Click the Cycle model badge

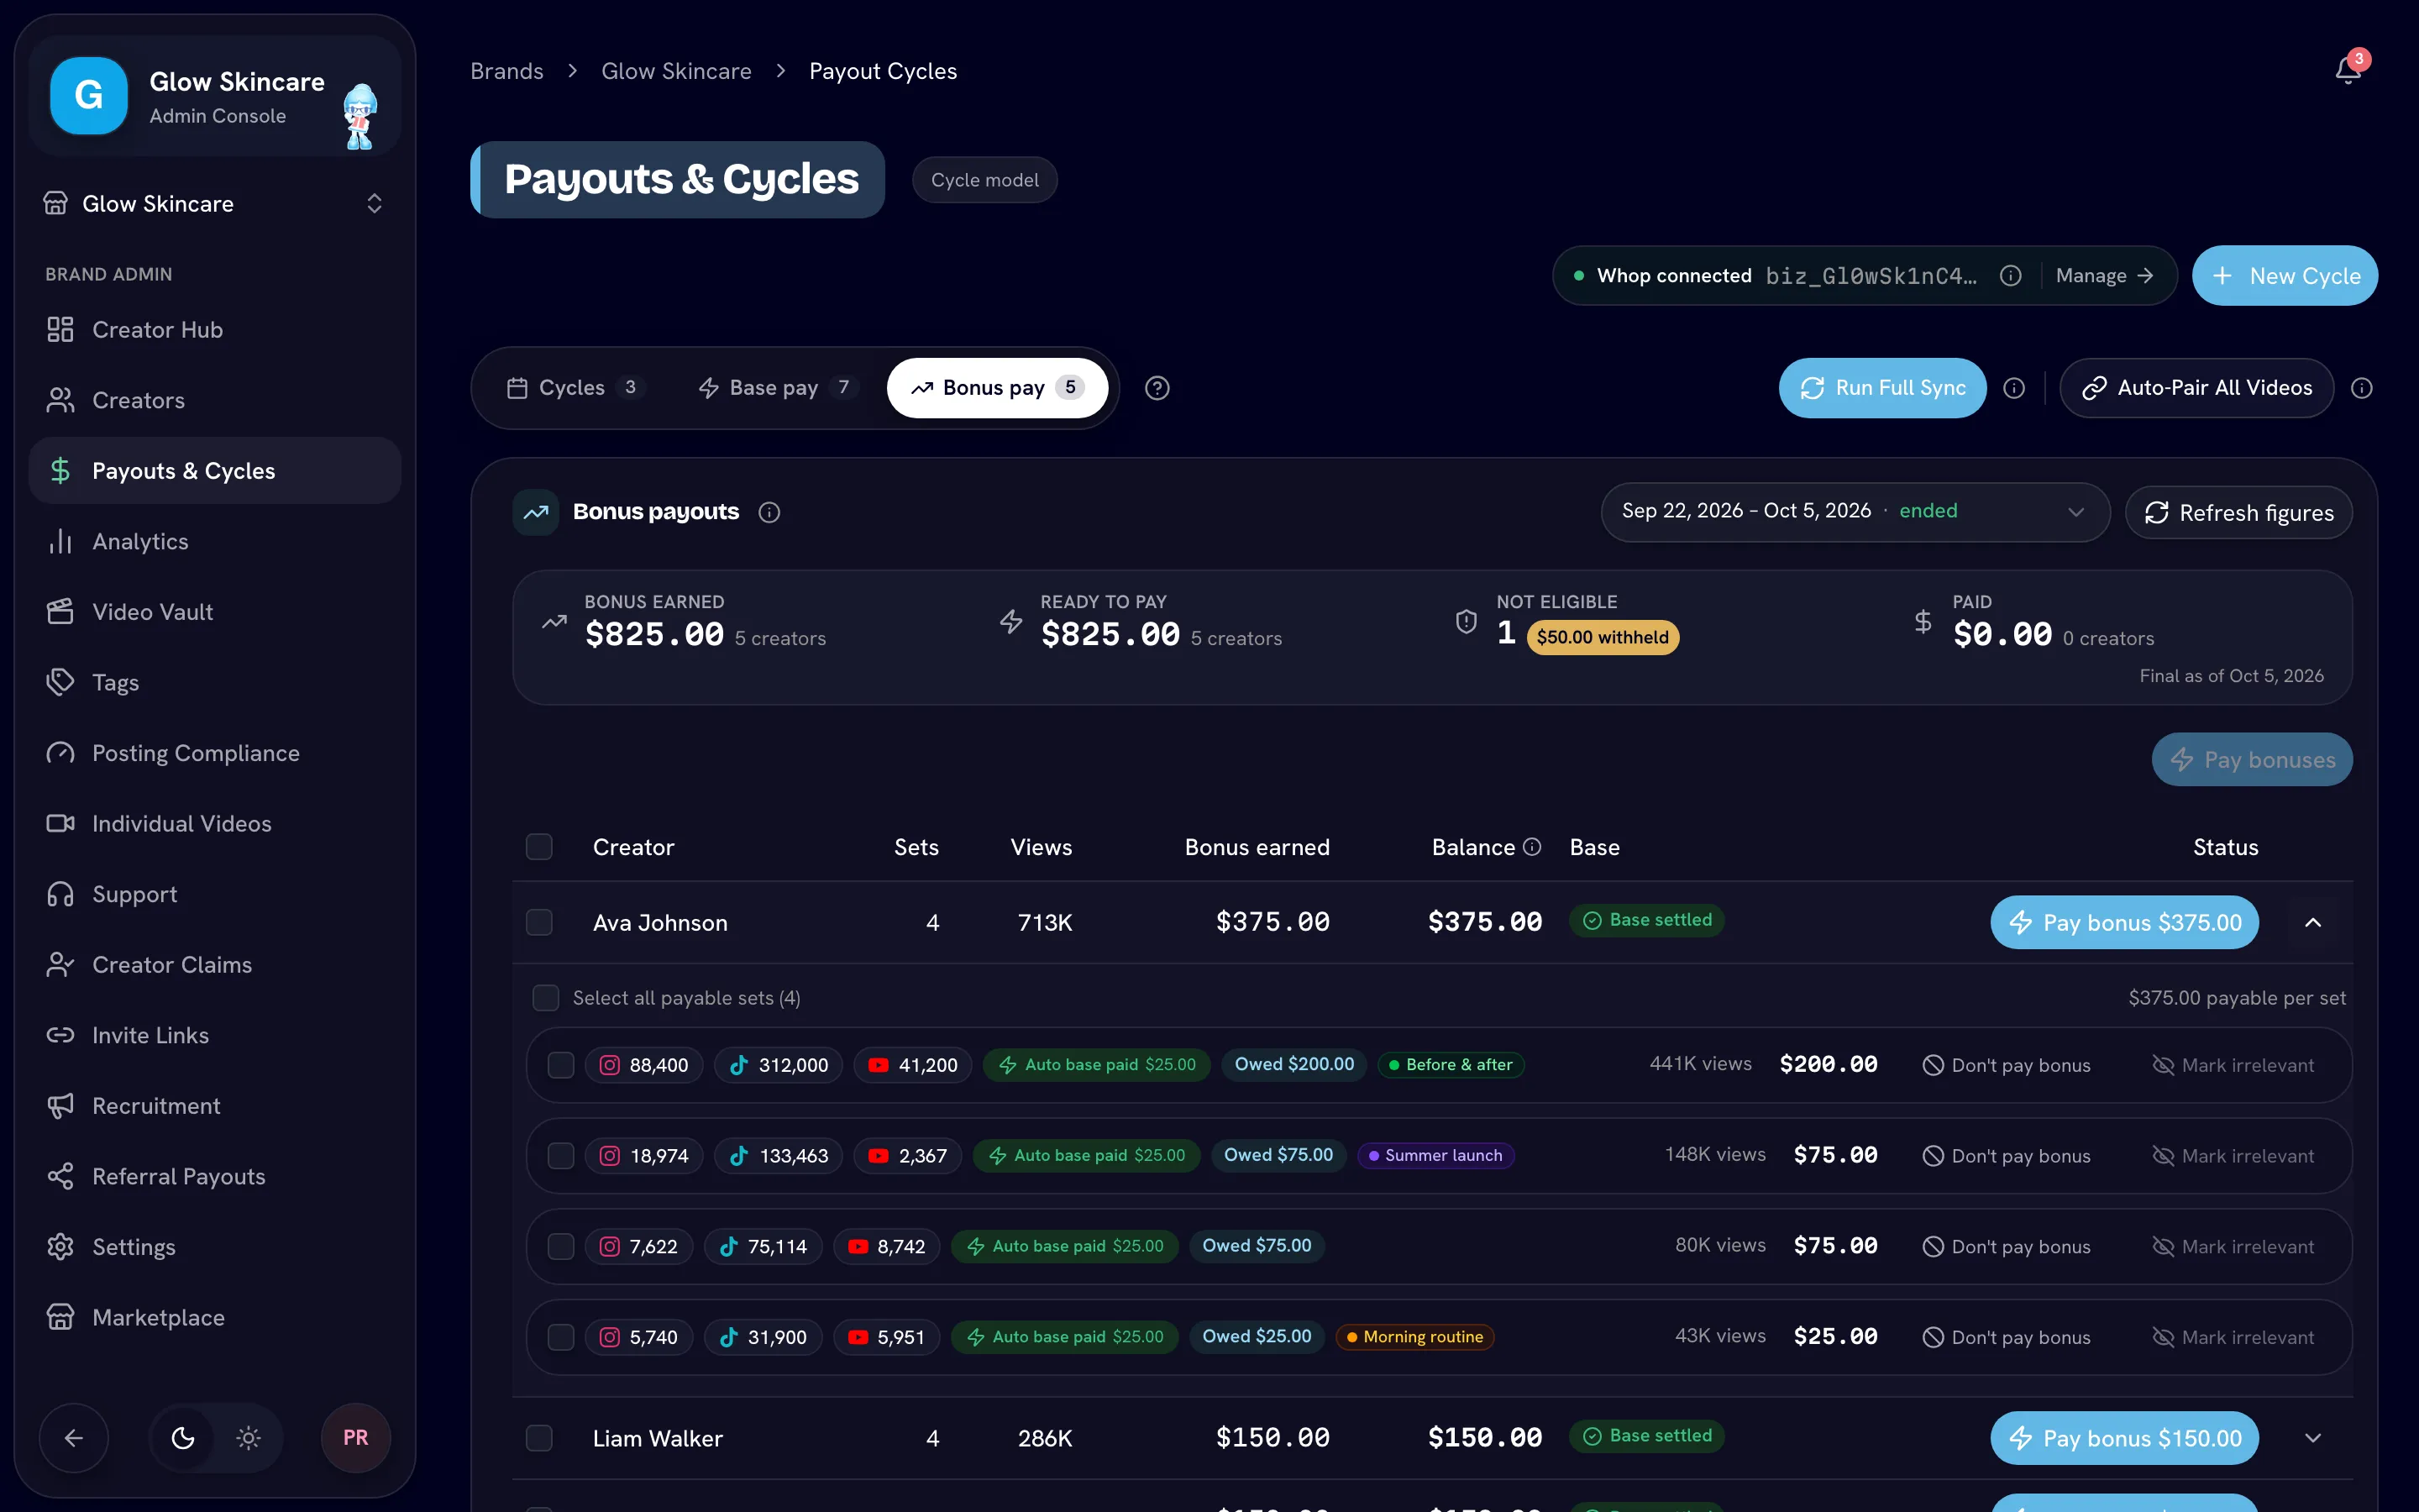coord(984,180)
